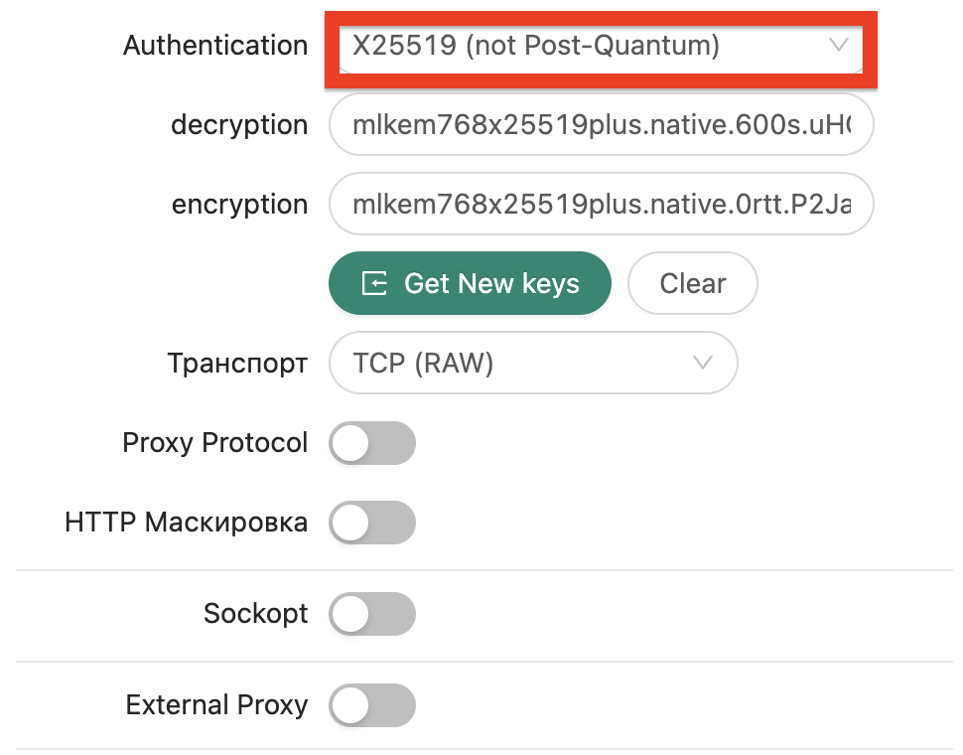Click the Authentication field label
963x755 pixels.
(215, 46)
